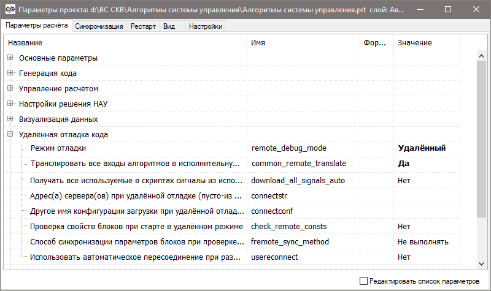This screenshot has height=291, width=491.
Task: Enable Редактировать список параметров checkbox
Action: 363,281
